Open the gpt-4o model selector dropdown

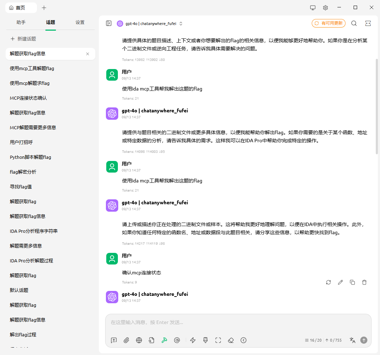click(x=150, y=24)
